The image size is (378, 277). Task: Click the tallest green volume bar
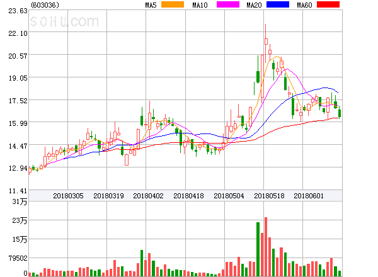tap(258, 249)
